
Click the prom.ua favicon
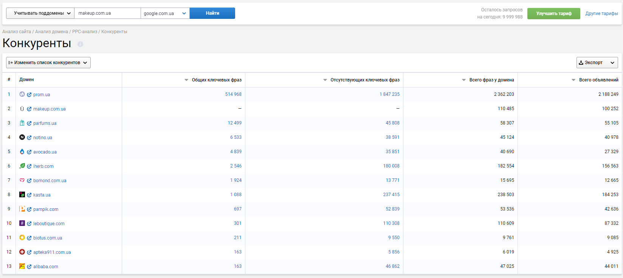(22, 94)
